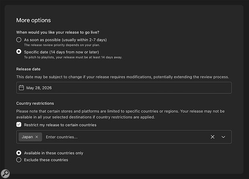This screenshot has height=179, width=249.
Task: Select the 'As soon as possible' radio button
Action: pos(19,40)
